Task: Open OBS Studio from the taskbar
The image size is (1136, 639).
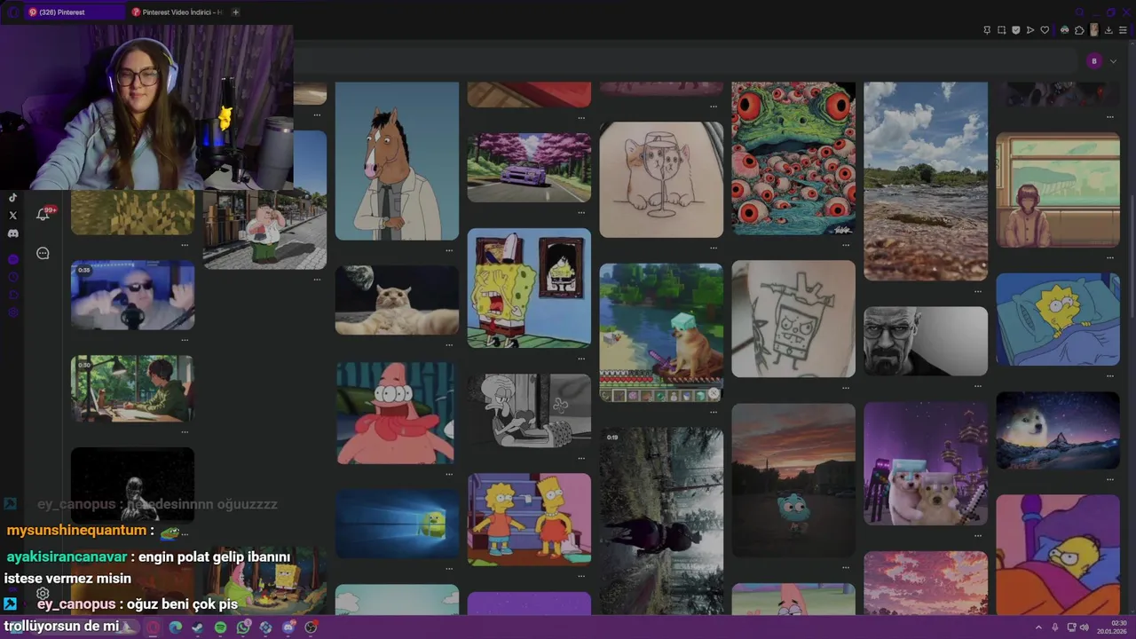Action: click(311, 627)
